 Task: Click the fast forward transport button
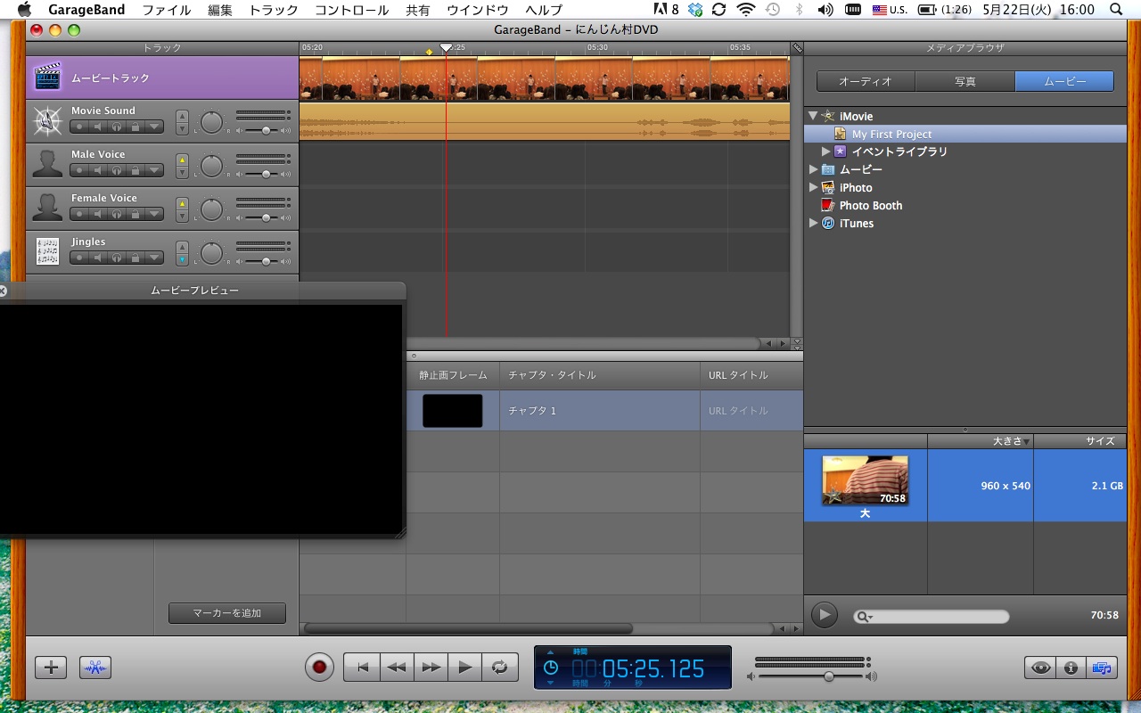(431, 667)
